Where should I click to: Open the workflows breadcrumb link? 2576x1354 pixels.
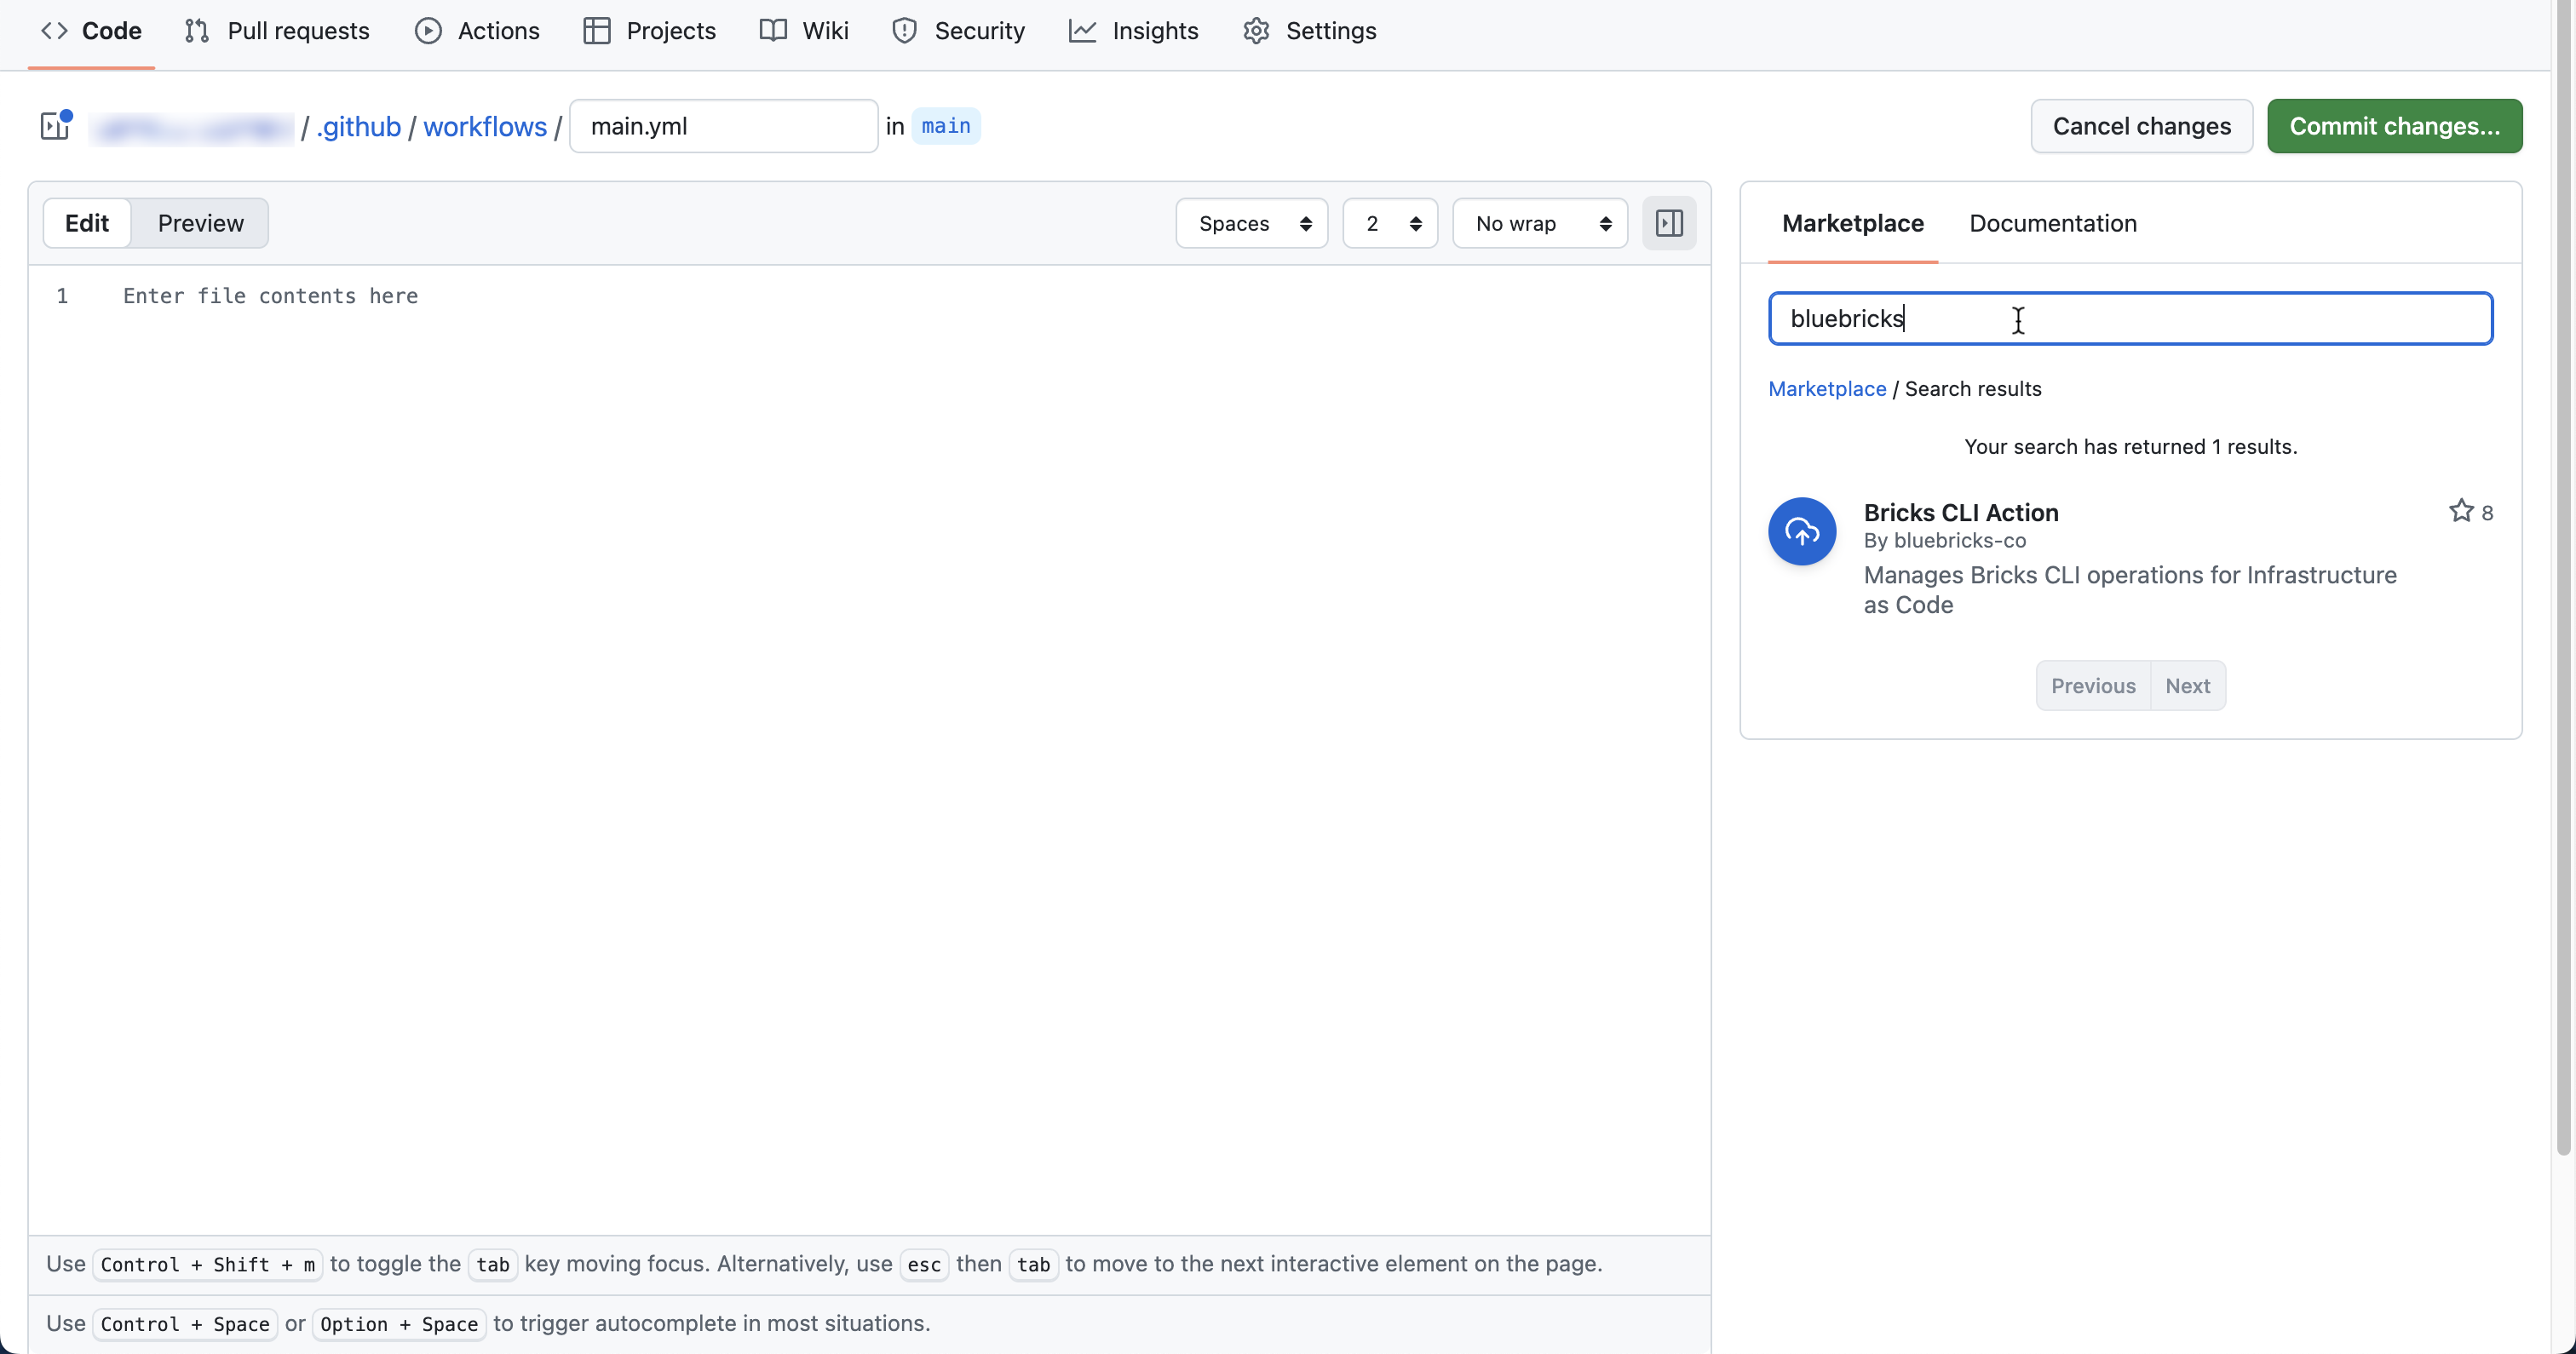coord(485,127)
